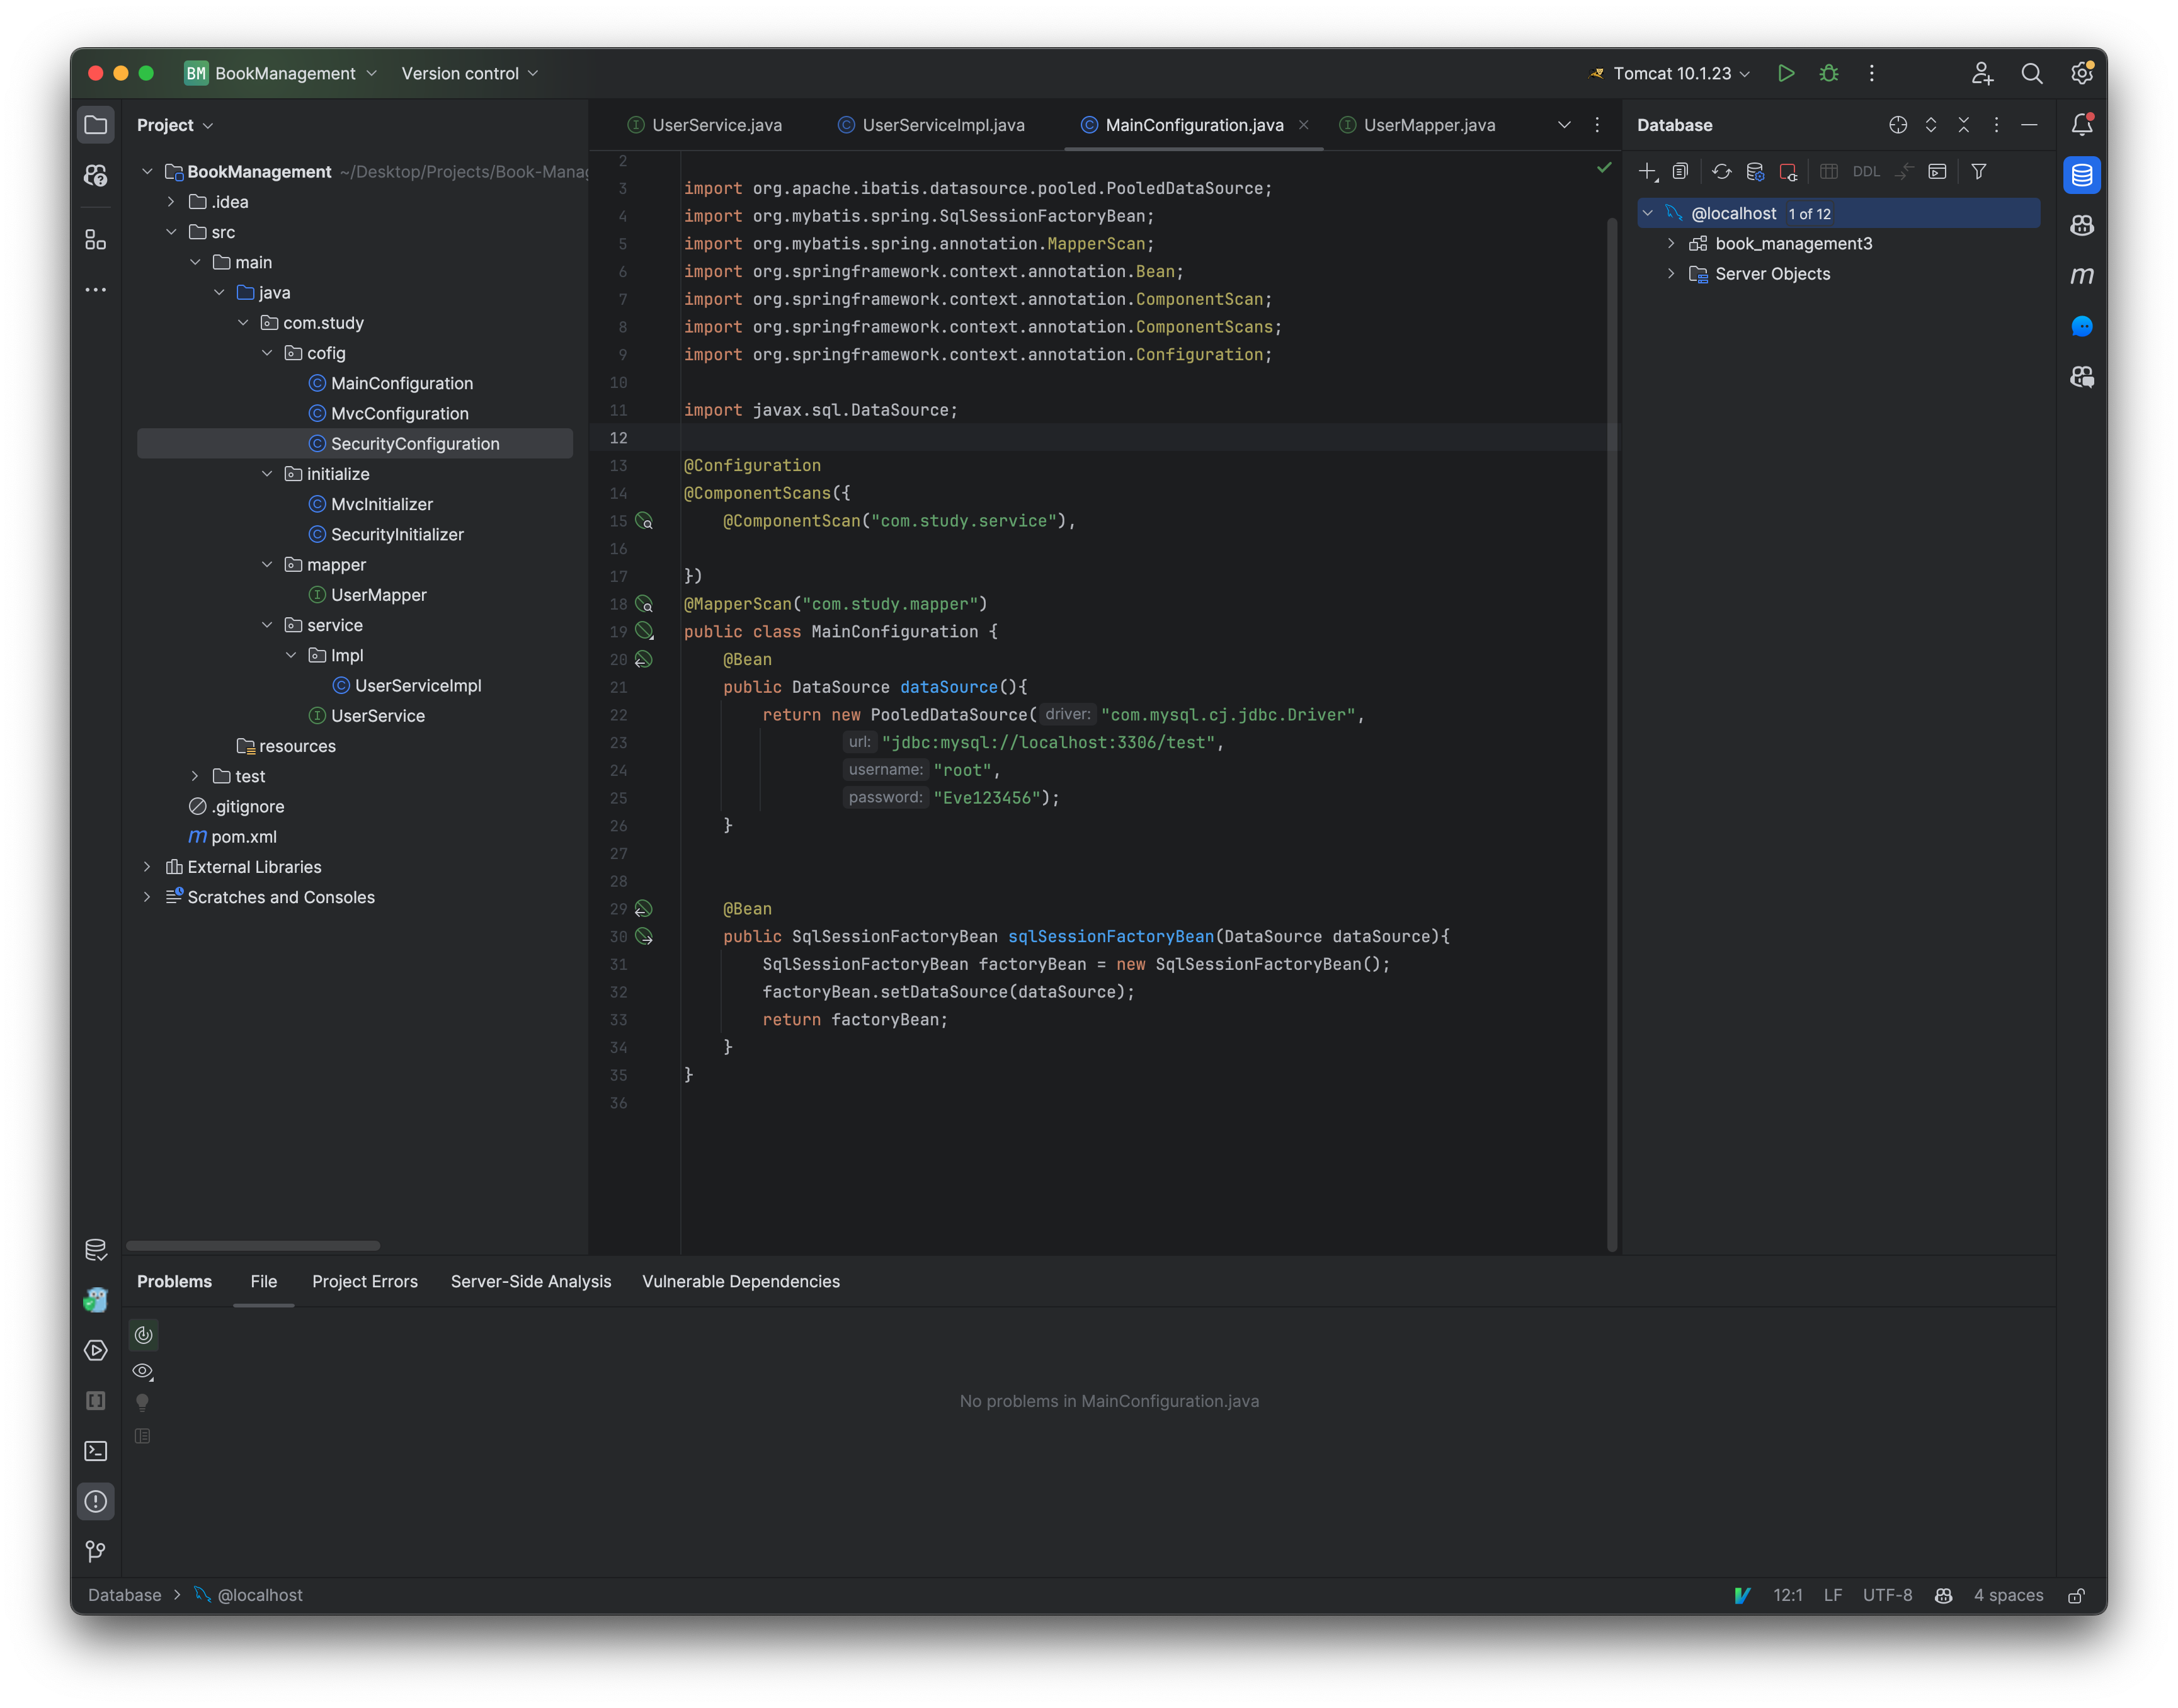Open Services tool window icon
This screenshot has width=2178, height=1708.
96,1350
